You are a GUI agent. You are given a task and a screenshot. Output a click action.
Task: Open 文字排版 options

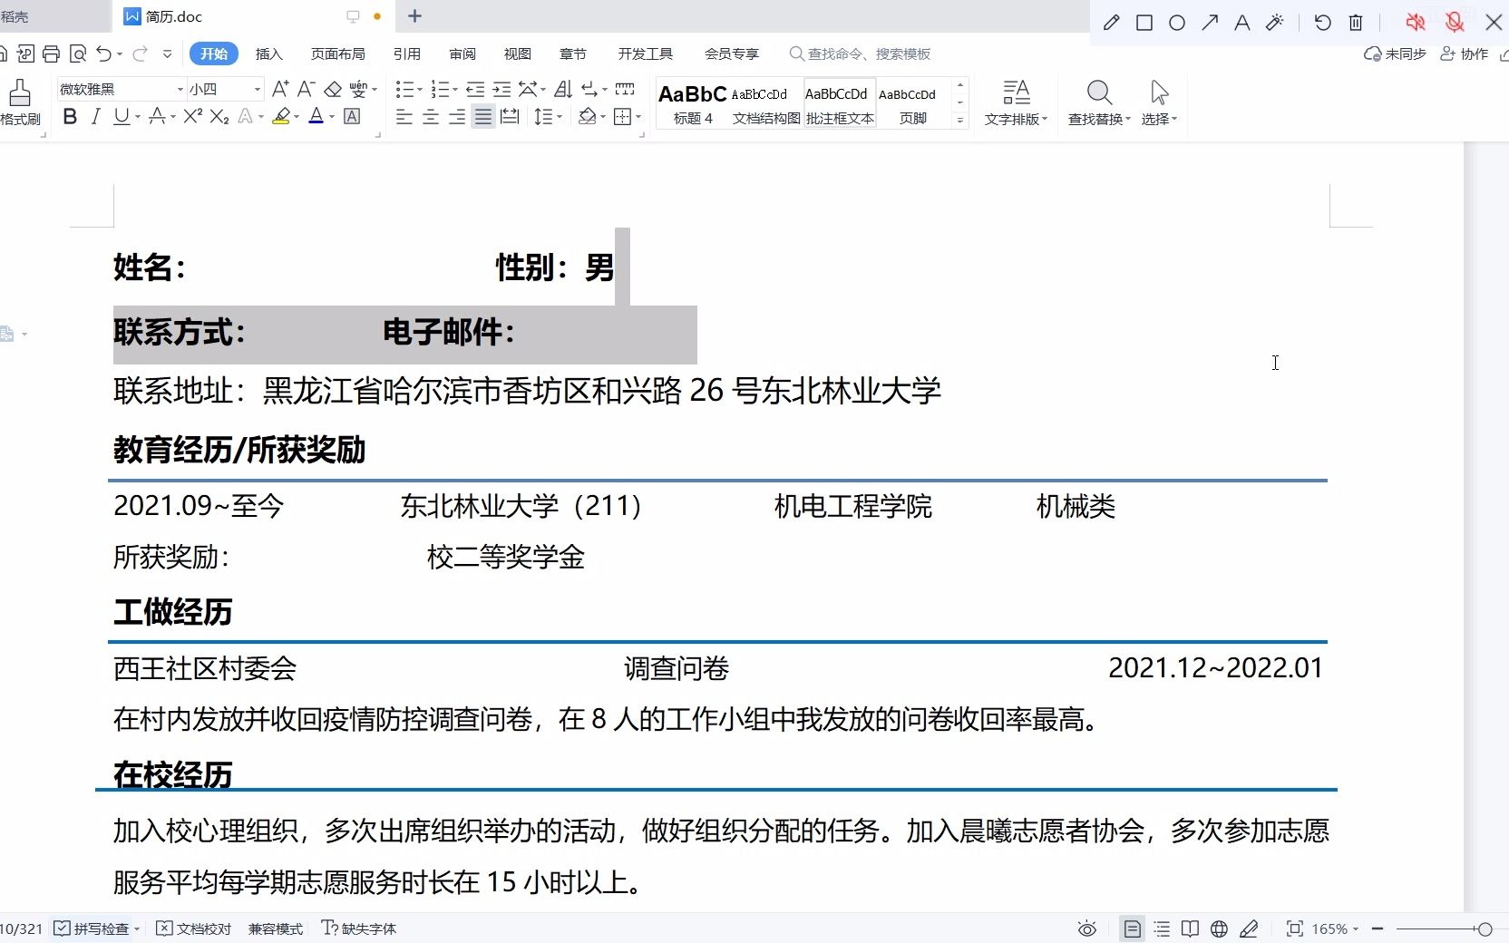1015,102
